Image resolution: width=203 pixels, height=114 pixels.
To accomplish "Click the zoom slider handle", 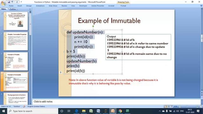I will click(x=187, y=106).
